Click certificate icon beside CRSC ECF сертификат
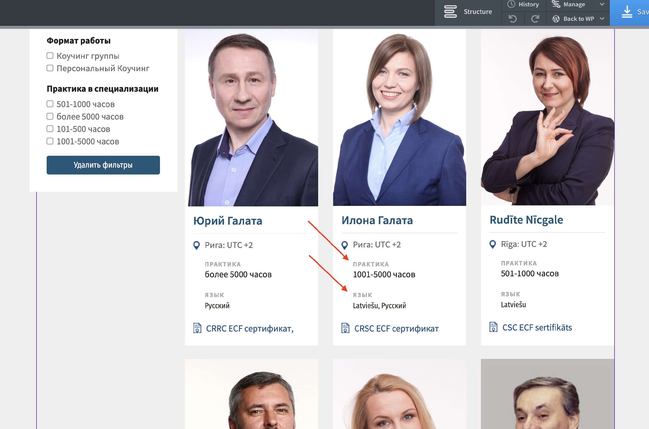The width and height of the screenshot is (649, 429). (345, 328)
